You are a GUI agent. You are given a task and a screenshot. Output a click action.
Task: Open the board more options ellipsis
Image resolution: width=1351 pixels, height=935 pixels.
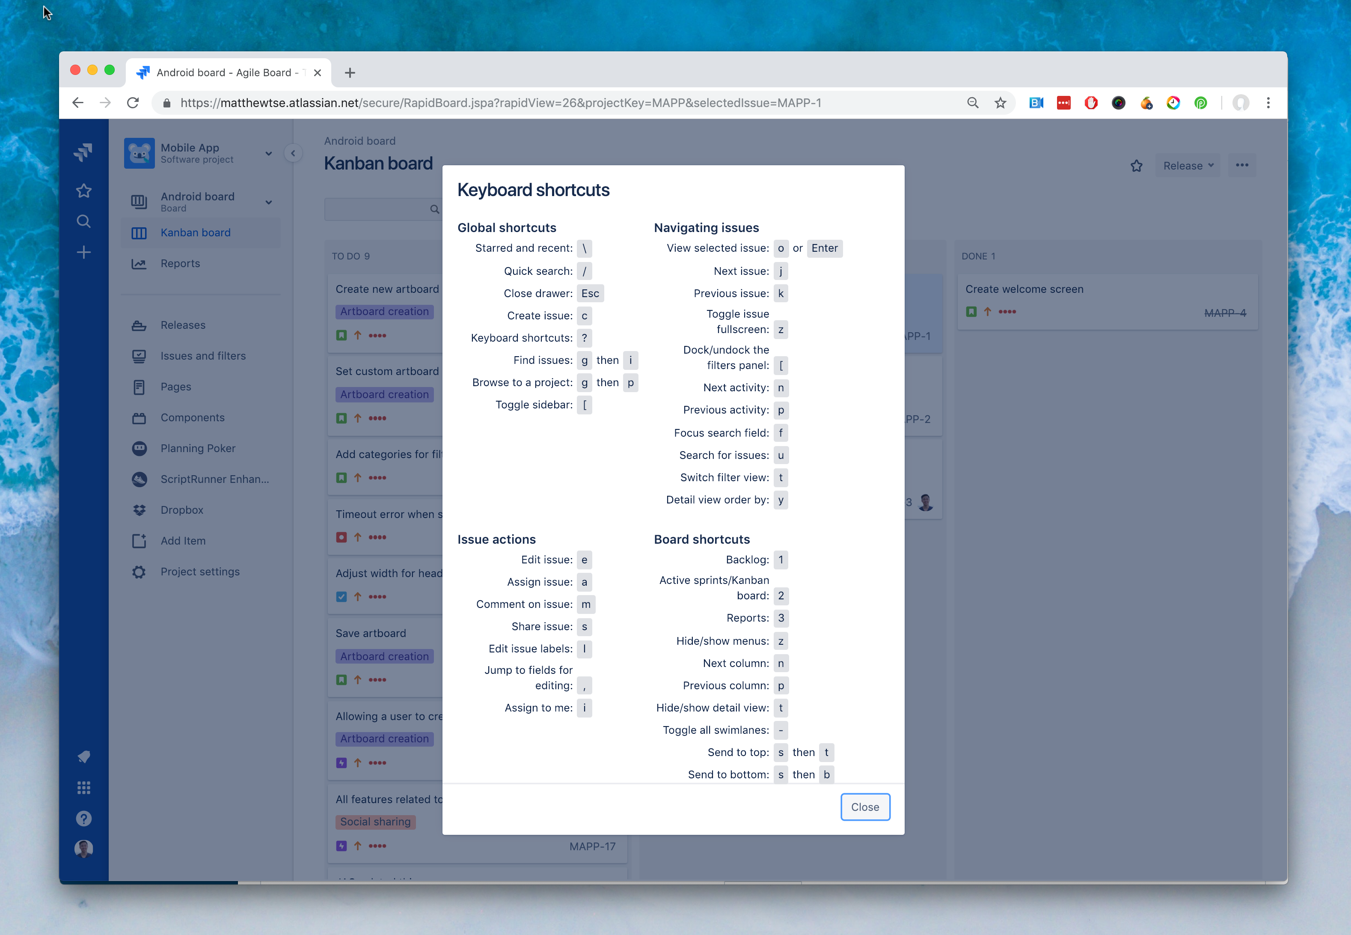point(1241,165)
